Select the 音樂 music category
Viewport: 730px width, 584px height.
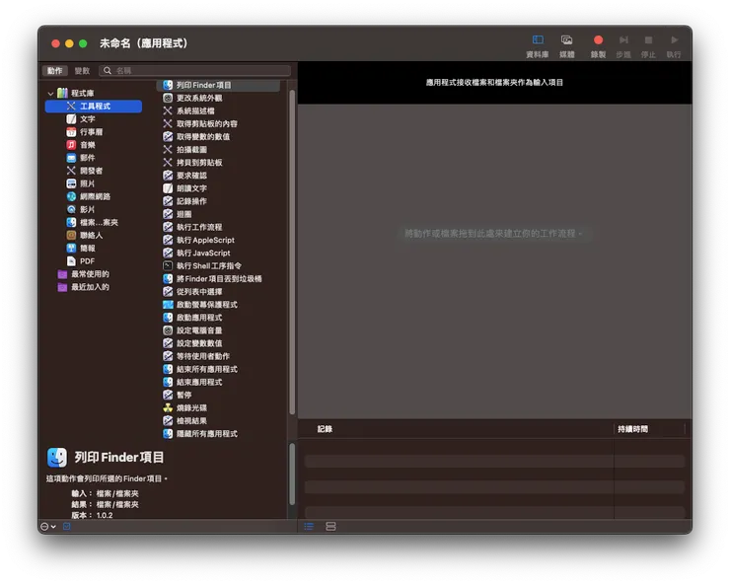point(81,145)
